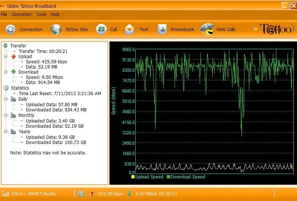Open the Tools menu
297x201 pixels.
click(41, 14)
